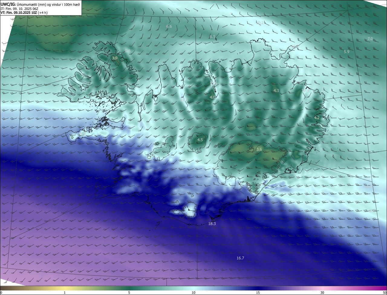Click the 16.7 value on the map
This screenshot has height=295, width=387.
coord(240,258)
